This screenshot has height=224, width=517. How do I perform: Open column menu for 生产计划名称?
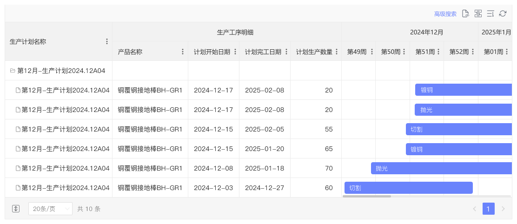(x=107, y=41)
